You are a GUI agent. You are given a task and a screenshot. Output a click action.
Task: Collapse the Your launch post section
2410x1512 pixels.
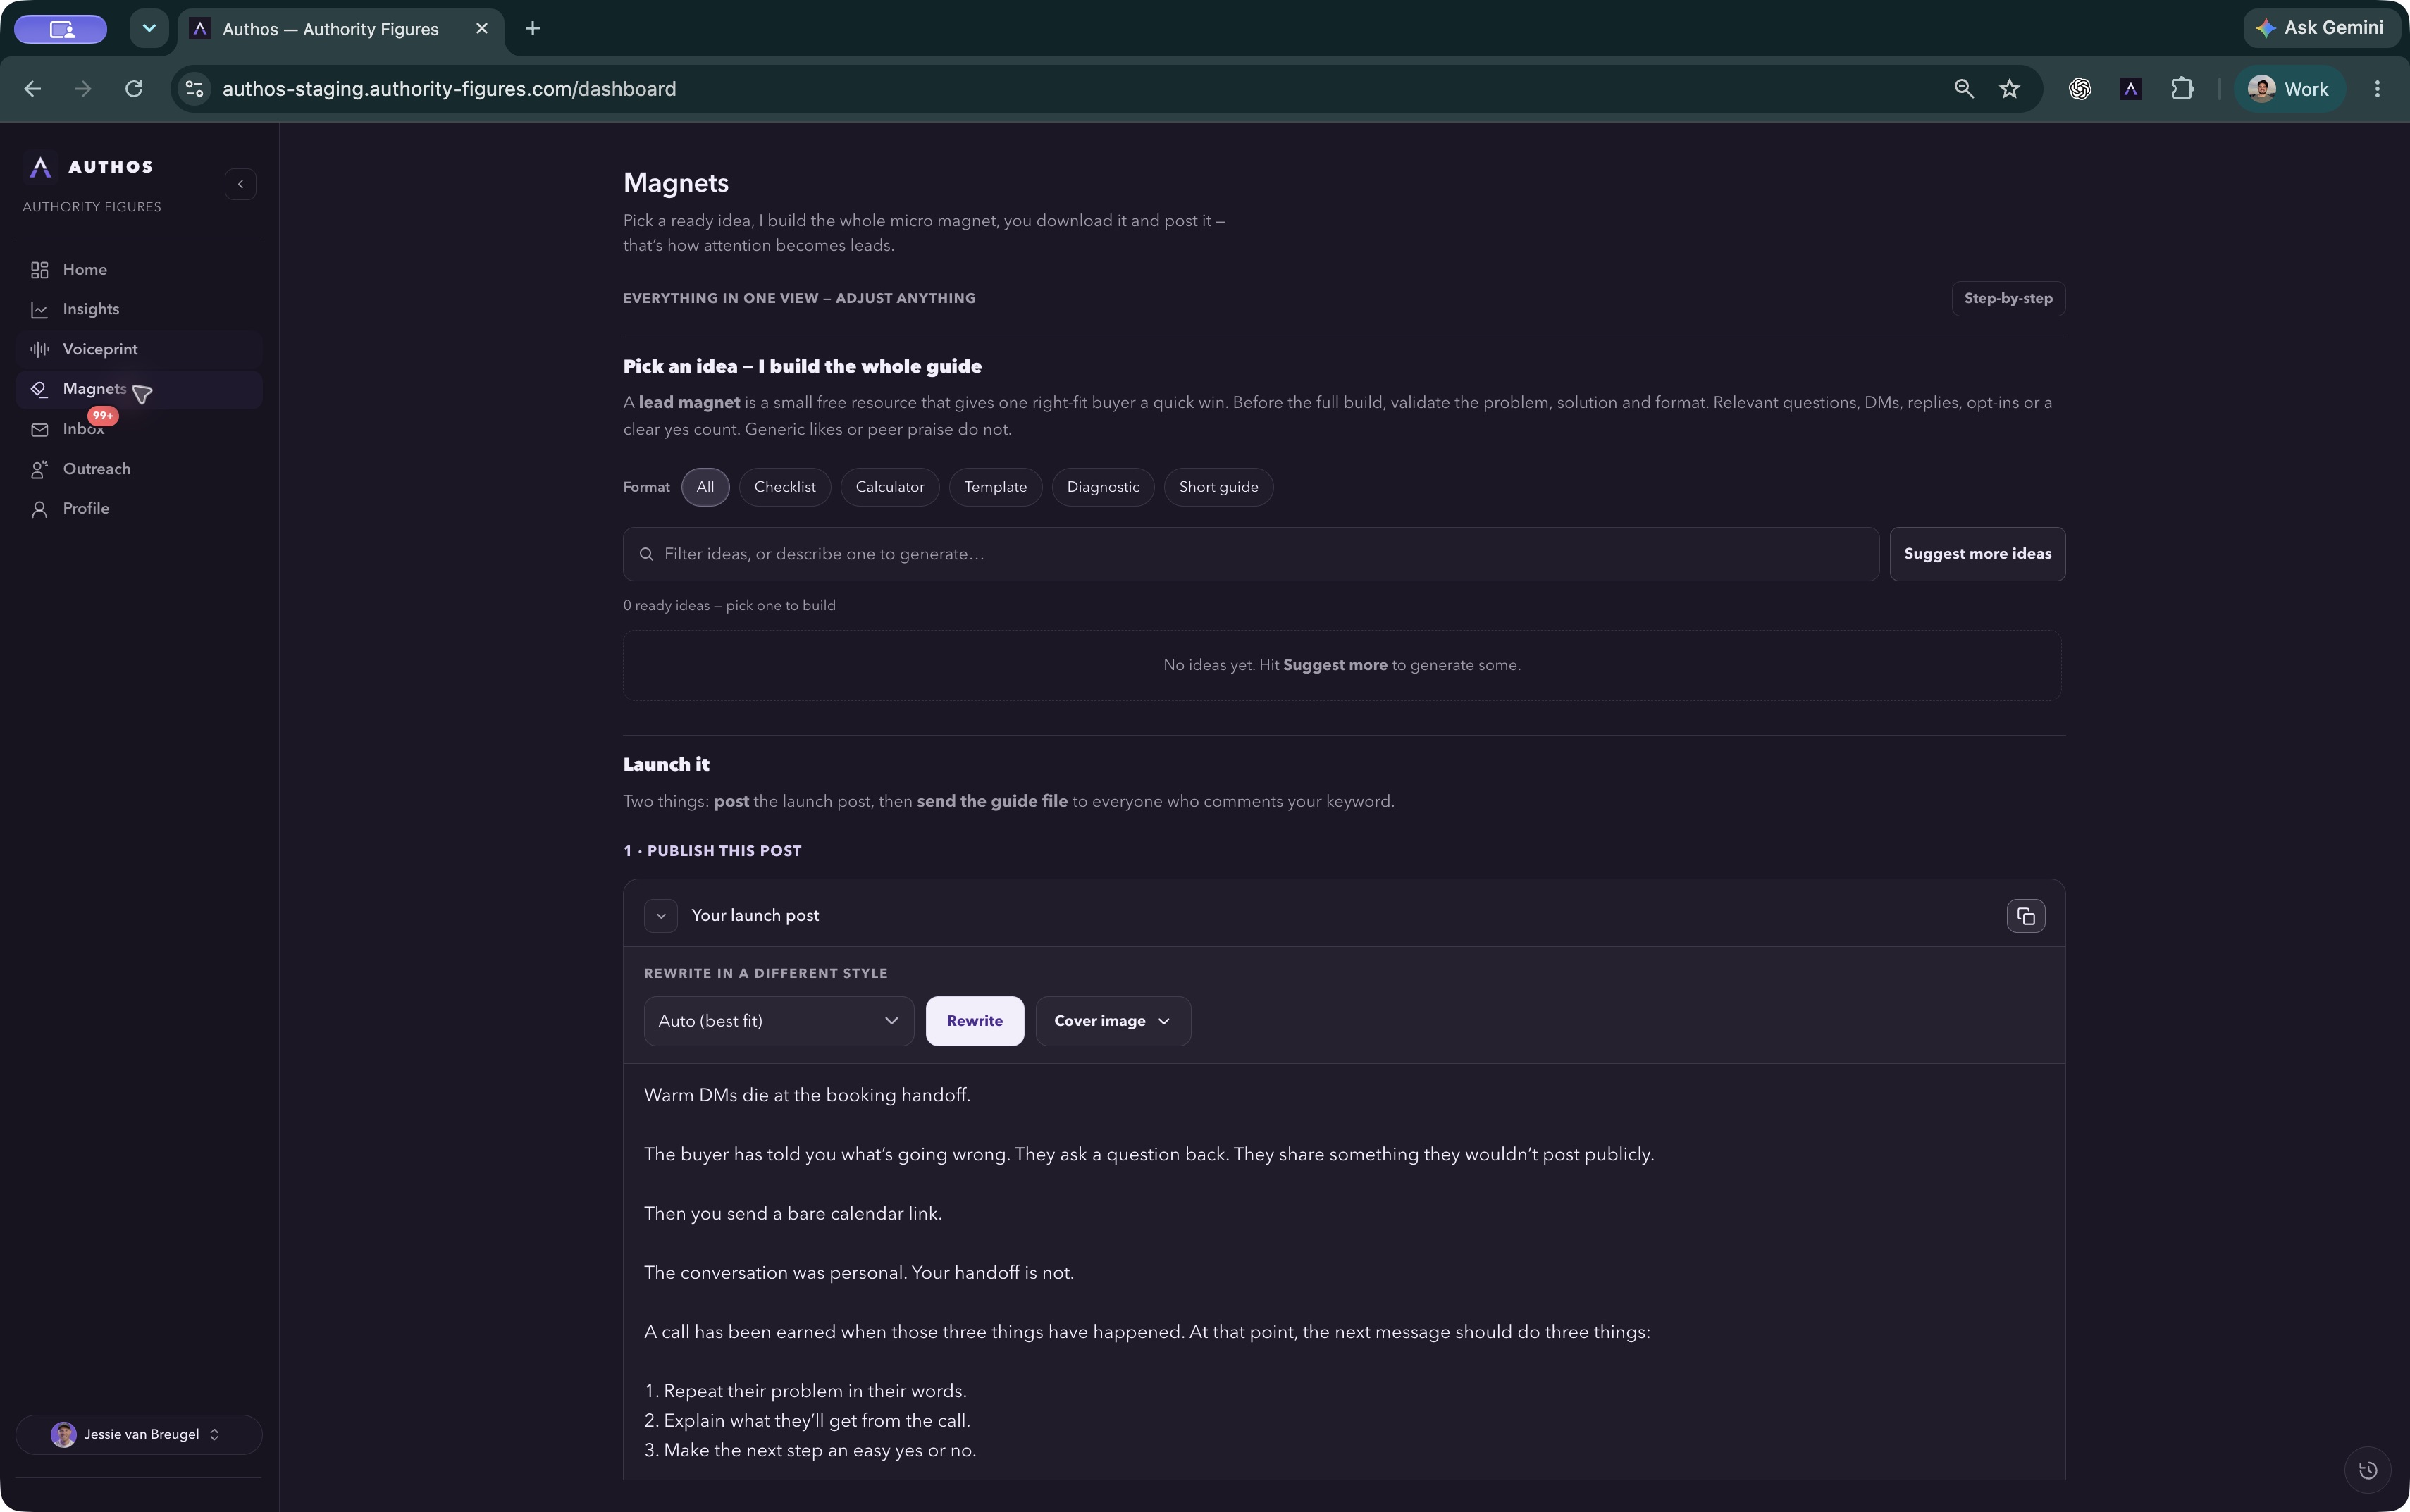point(661,916)
